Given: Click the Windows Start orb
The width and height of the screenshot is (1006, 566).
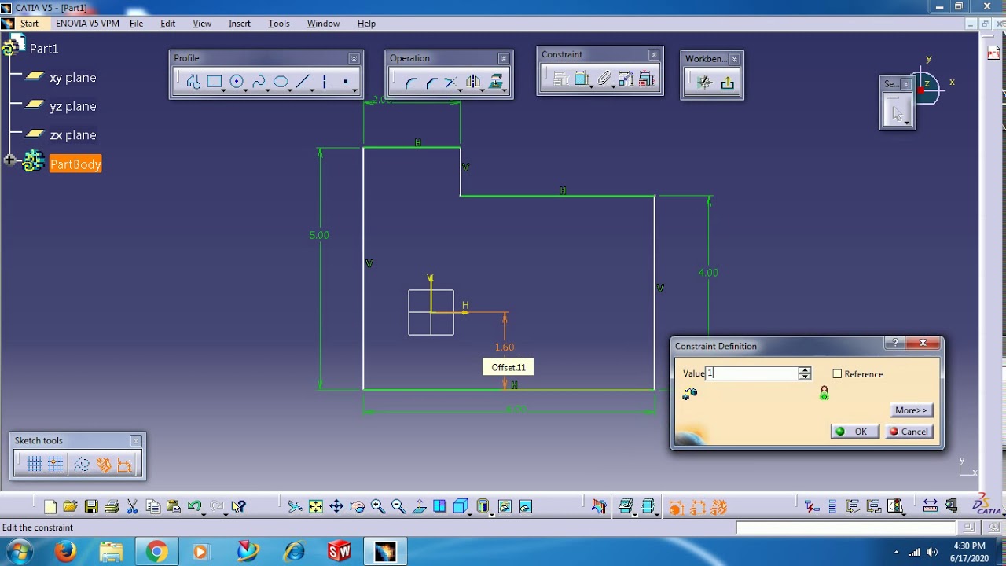Looking at the screenshot, I should click(19, 552).
